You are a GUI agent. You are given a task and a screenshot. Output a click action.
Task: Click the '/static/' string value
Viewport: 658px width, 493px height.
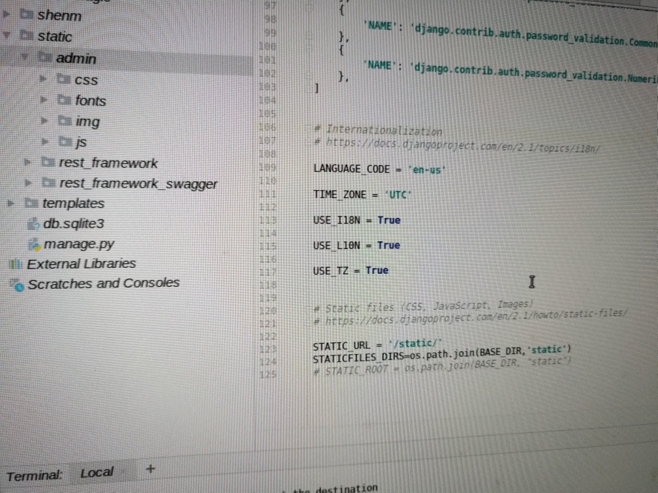coord(415,344)
